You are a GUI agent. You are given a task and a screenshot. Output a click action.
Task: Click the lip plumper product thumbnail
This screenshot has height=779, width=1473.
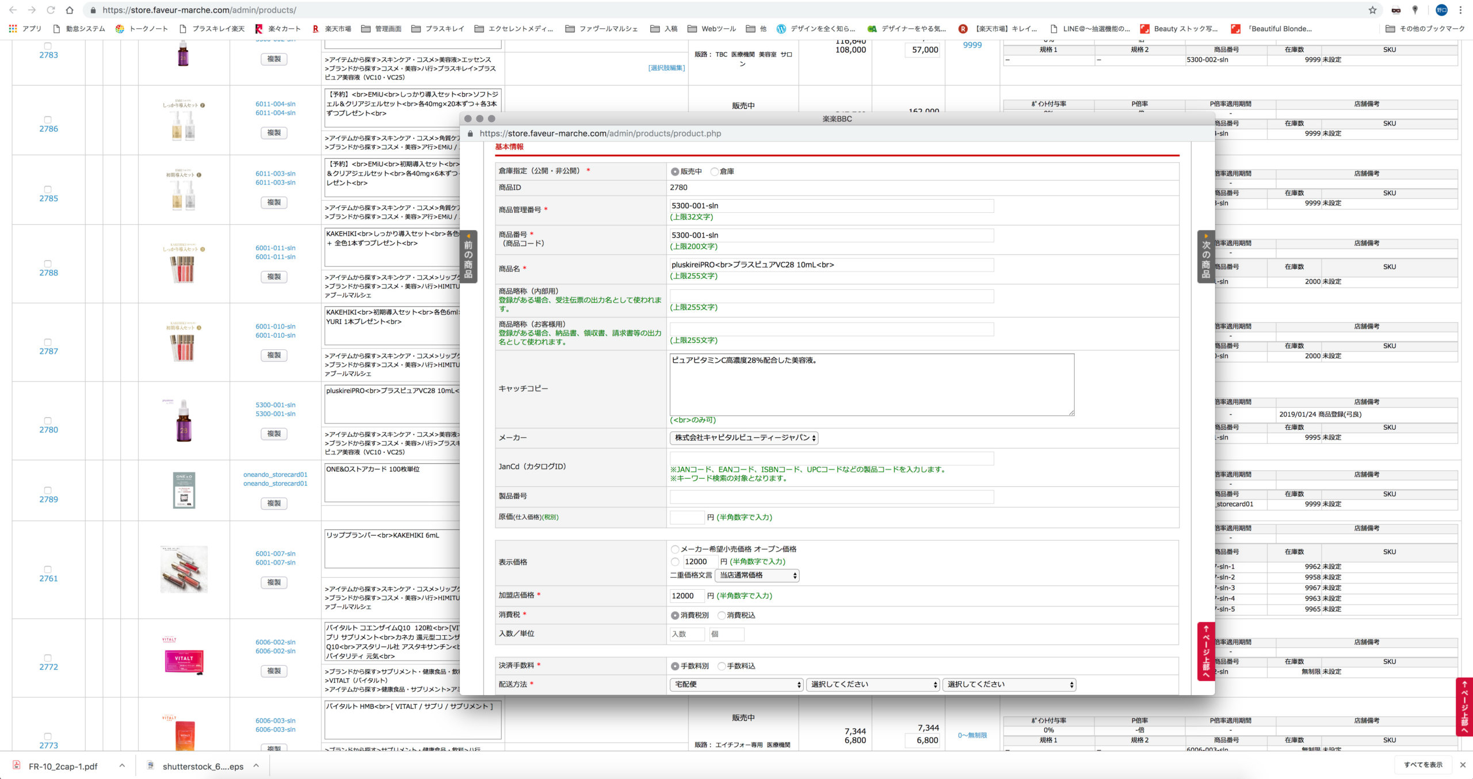(x=184, y=569)
